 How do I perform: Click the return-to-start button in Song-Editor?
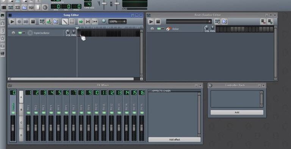tap(95, 22)
